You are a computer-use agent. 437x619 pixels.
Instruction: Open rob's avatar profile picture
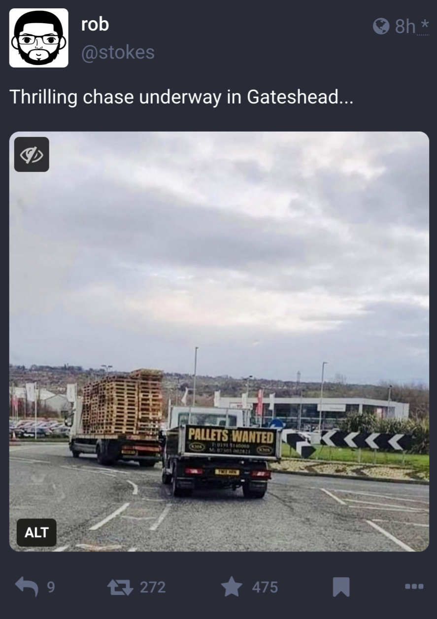coord(38,37)
